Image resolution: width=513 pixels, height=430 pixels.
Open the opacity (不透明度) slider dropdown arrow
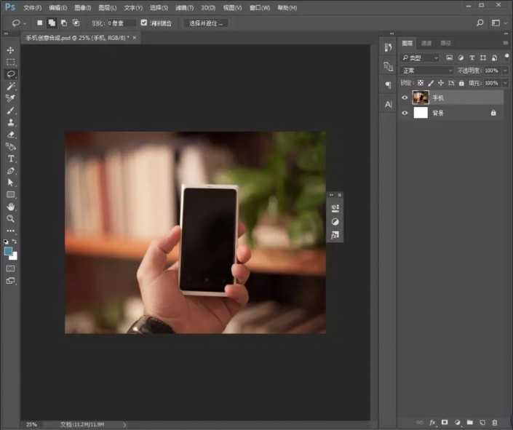(x=506, y=71)
